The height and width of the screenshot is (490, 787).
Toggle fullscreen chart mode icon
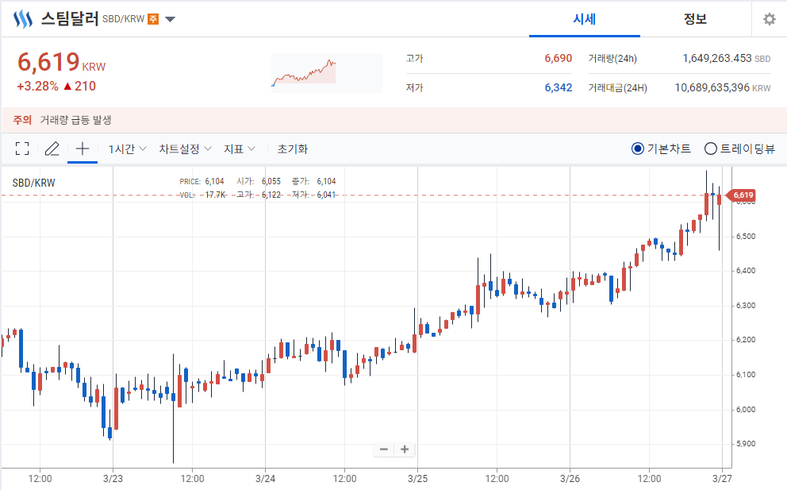pyautogui.click(x=22, y=149)
